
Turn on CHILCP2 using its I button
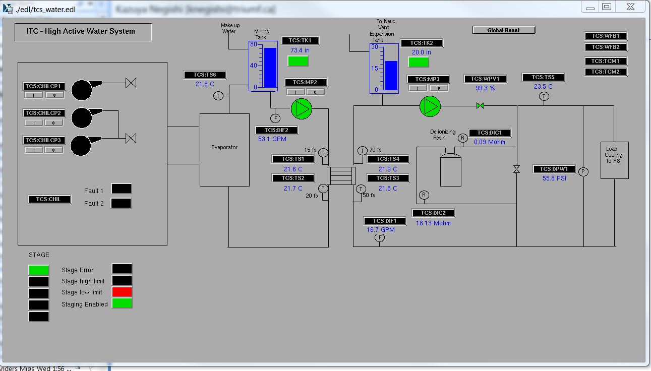(x=34, y=122)
